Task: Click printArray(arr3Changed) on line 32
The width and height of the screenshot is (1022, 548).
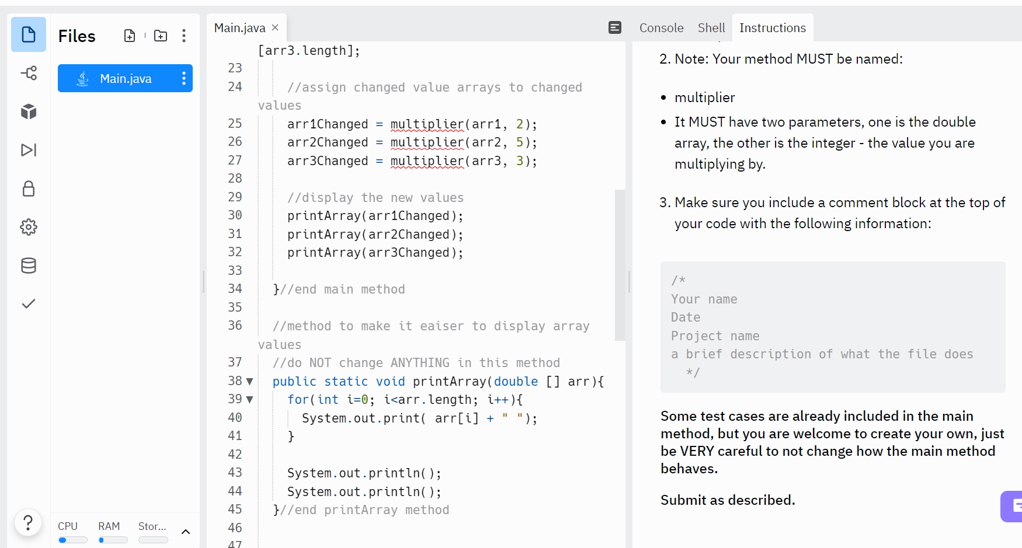Action: tap(375, 253)
